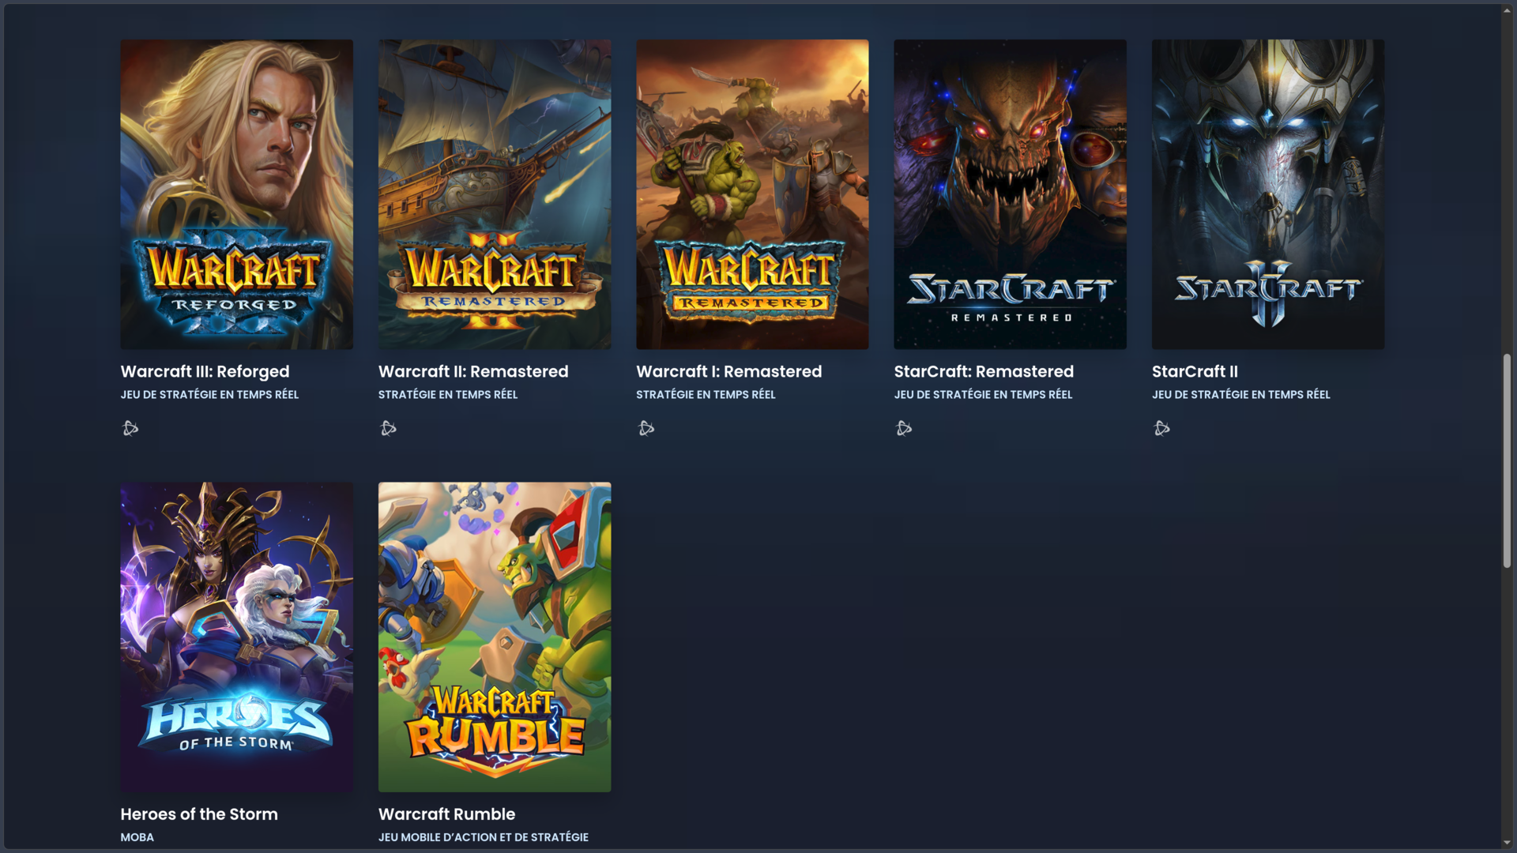1517x853 pixels.
Task: Select the Warcraft I: Remastered title link
Action: pos(729,371)
